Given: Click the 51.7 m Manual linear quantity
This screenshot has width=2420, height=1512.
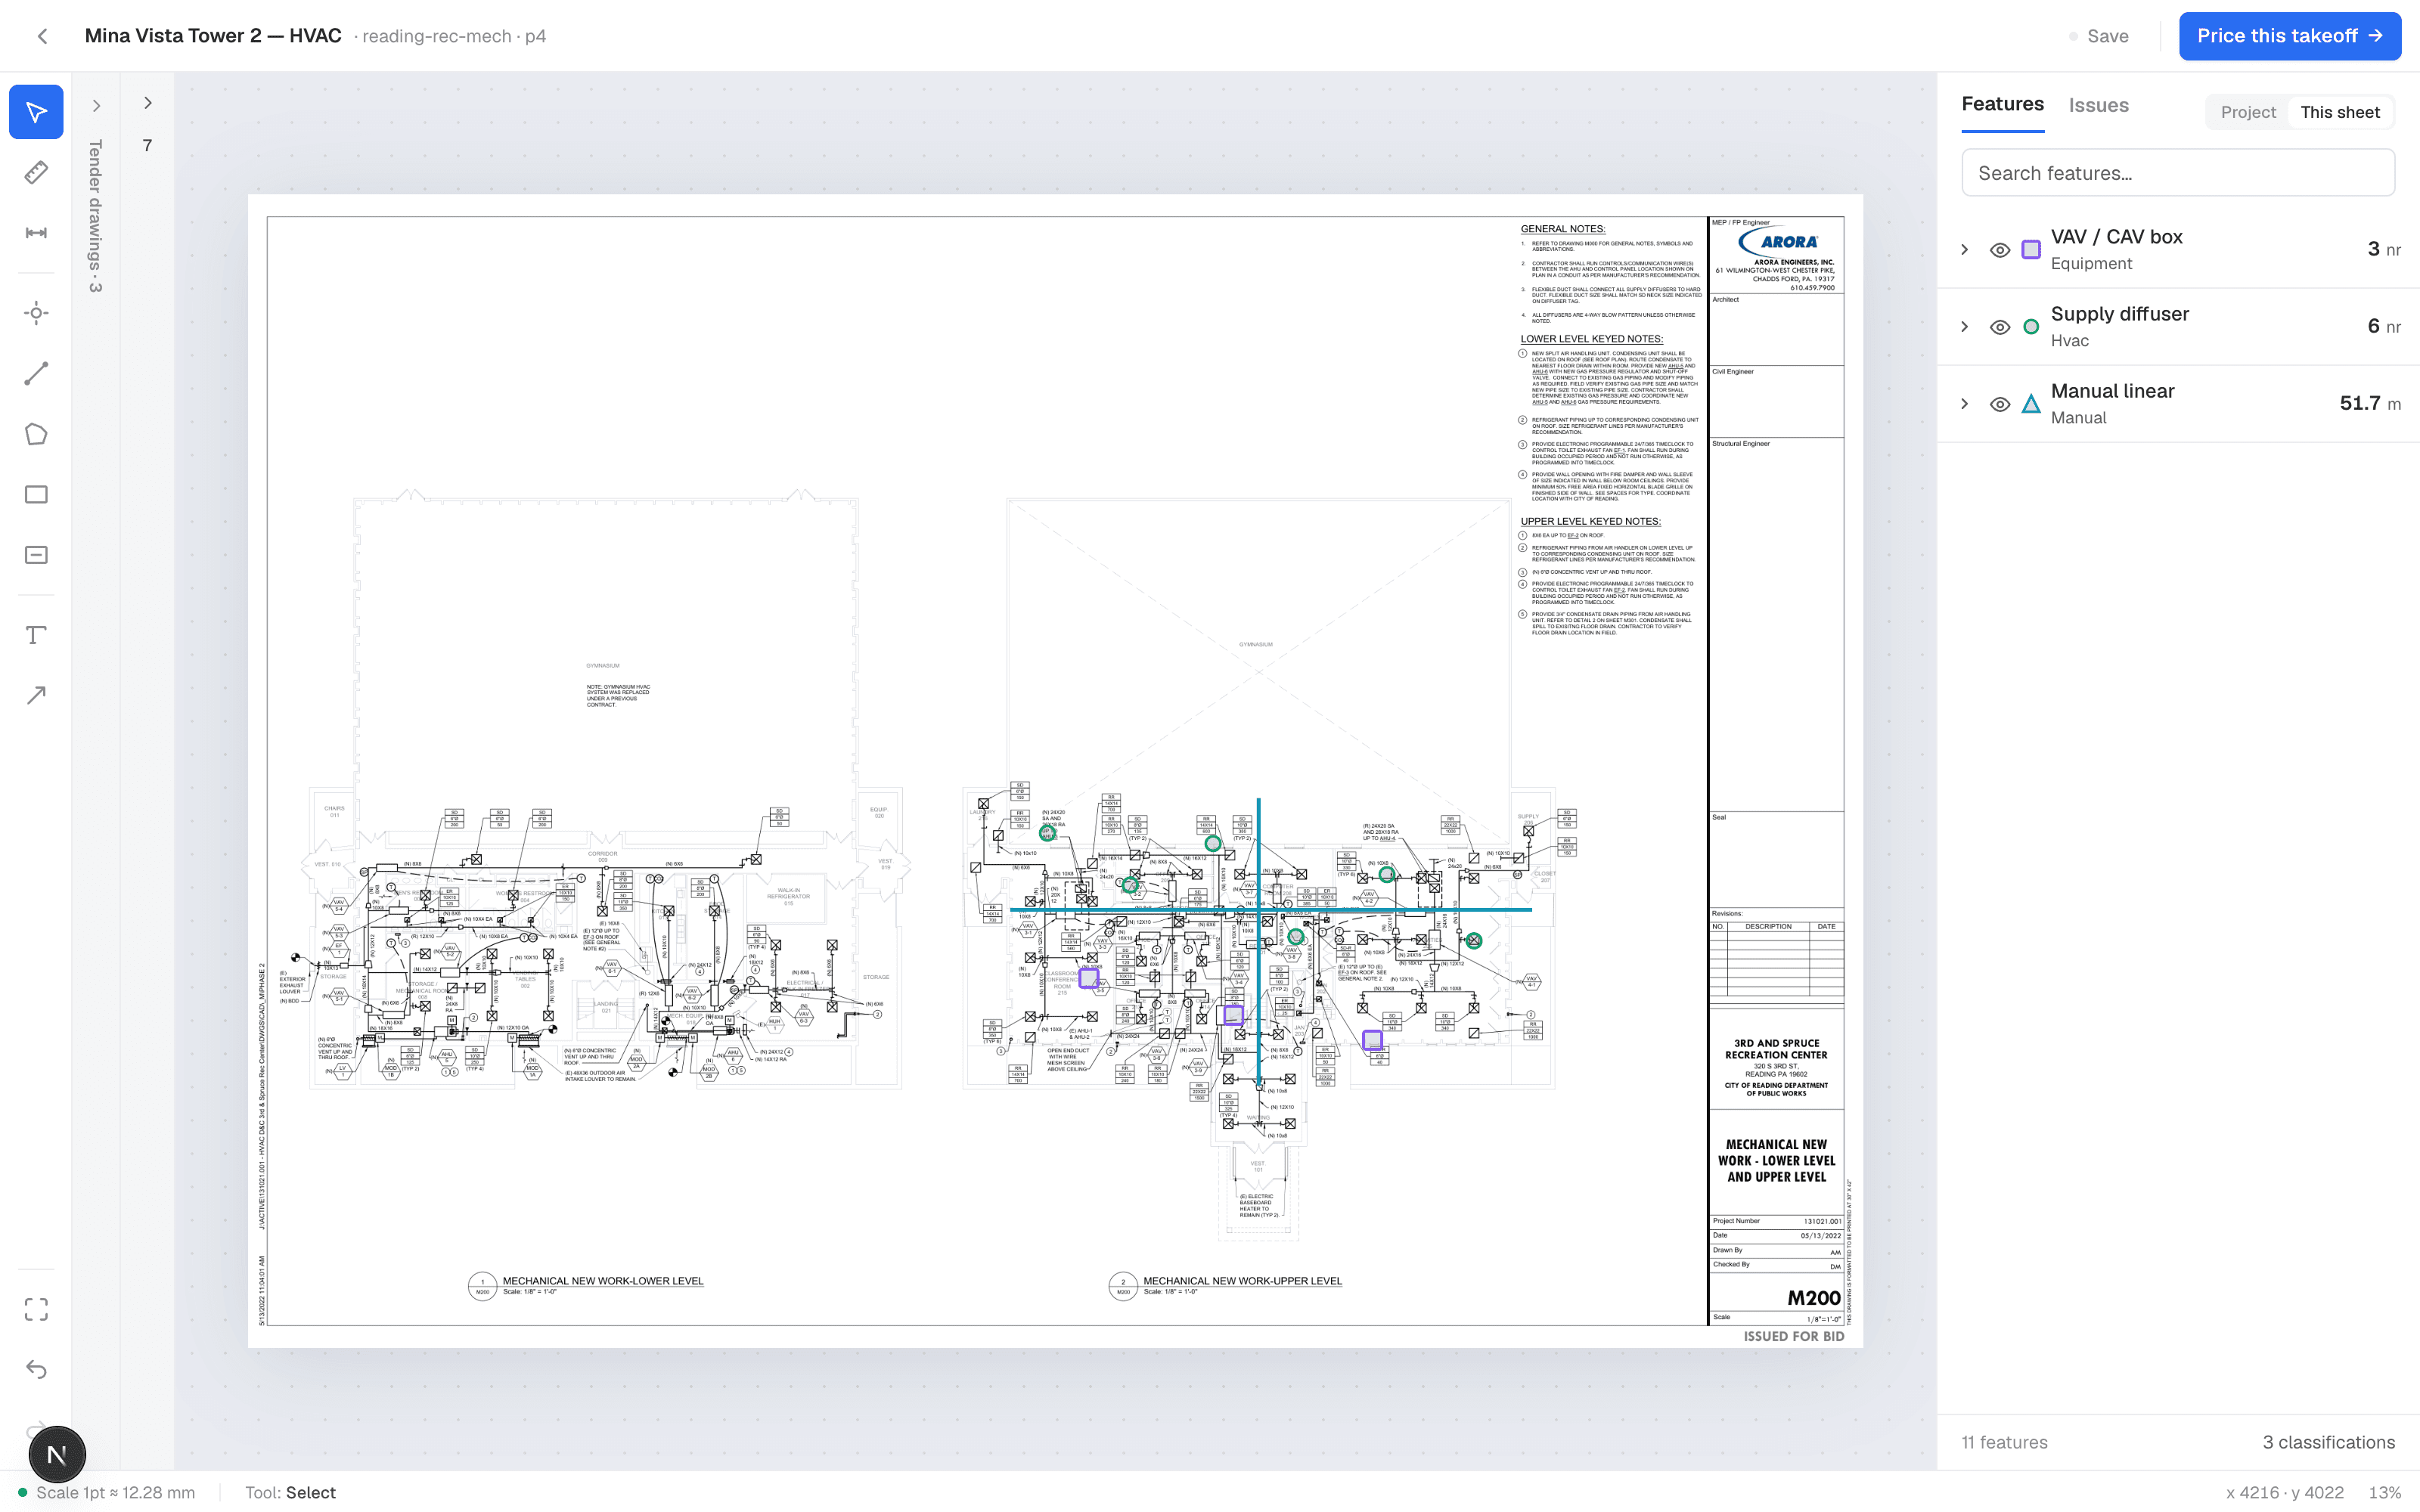Looking at the screenshot, I should [2370, 403].
